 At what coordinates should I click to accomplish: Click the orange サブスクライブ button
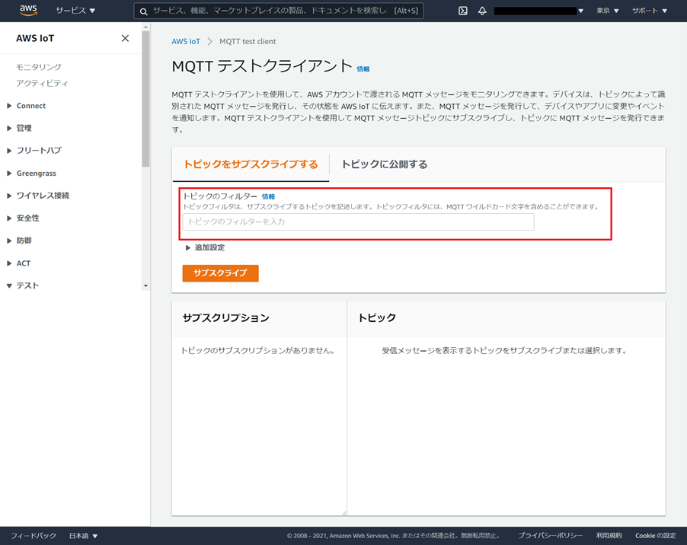(220, 273)
